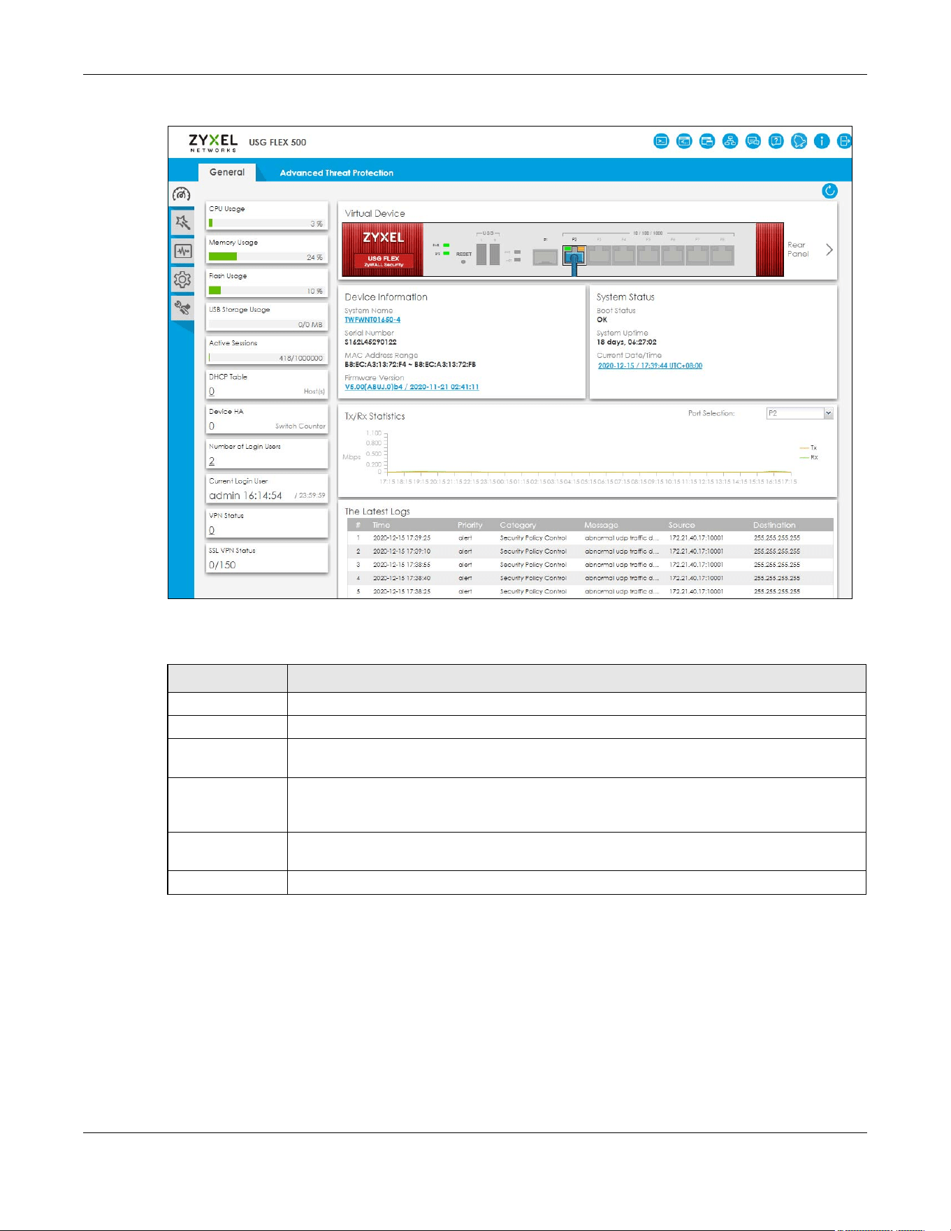Image resolution: width=951 pixels, height=1231 pixels.
Task: Sort logs by Source column header
Action: point(681,525)
